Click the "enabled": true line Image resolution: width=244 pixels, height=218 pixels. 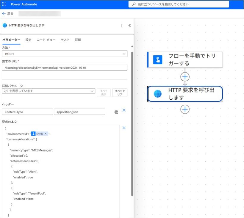coord(23,177)
